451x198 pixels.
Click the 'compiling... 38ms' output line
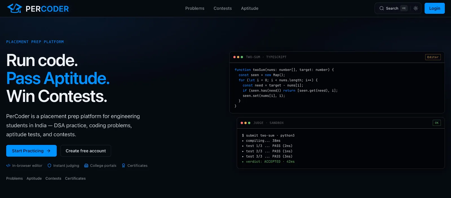(x=261, y=141)
